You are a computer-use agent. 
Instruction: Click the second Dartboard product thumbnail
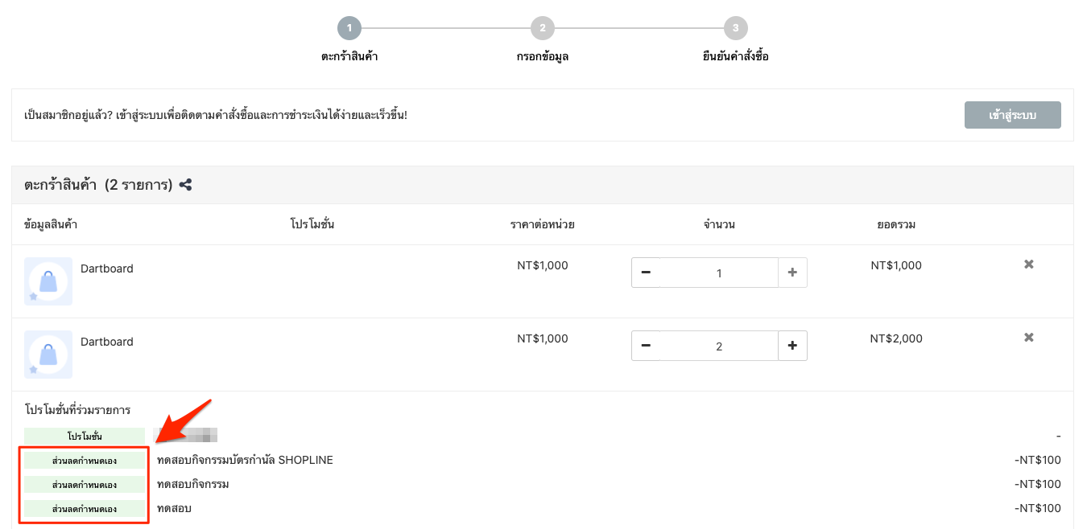click(x=48, y=355)
